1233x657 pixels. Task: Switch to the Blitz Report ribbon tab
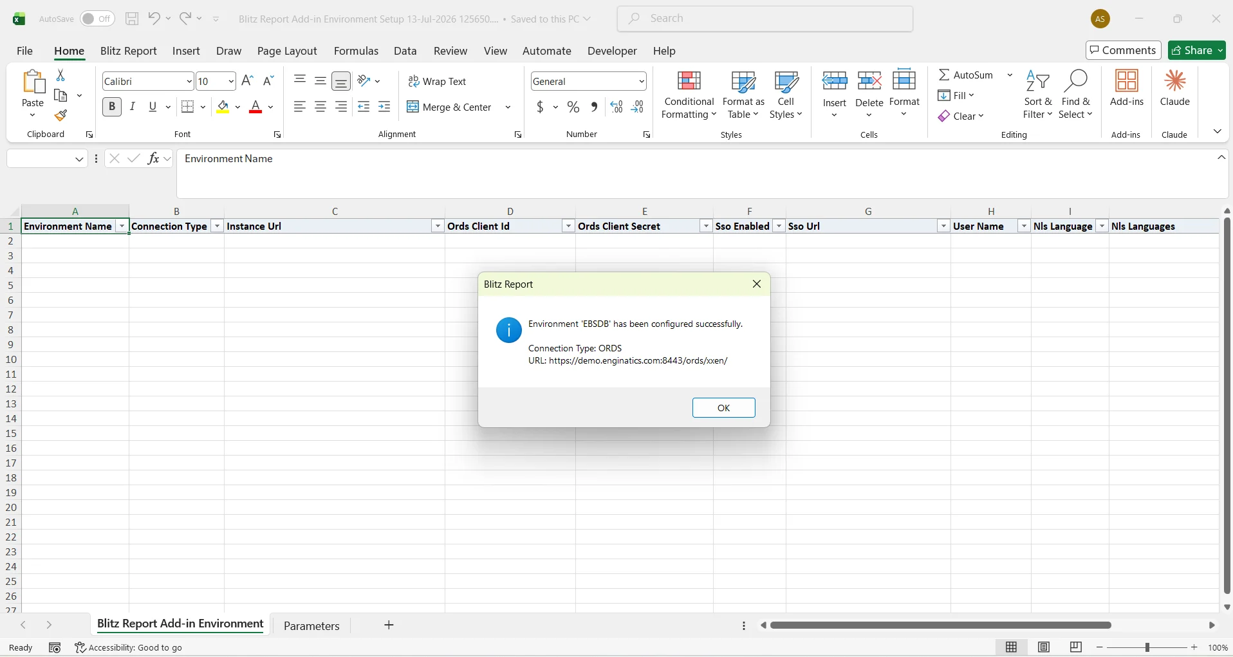point(129,51)
